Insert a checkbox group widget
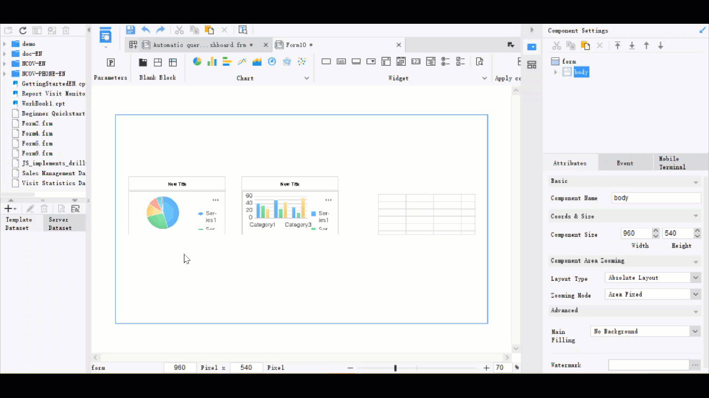This screenshot has width=709, height=398. pyautogui.click(x=460, y=61)
